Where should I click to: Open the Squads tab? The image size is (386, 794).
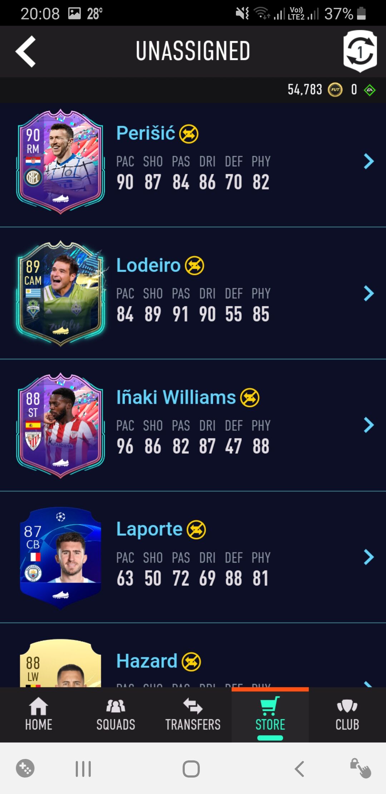click(x=116, y=715)
